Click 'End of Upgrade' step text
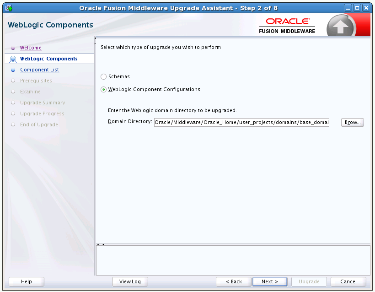This screenshot has width=375, height=292. (39, 124)
